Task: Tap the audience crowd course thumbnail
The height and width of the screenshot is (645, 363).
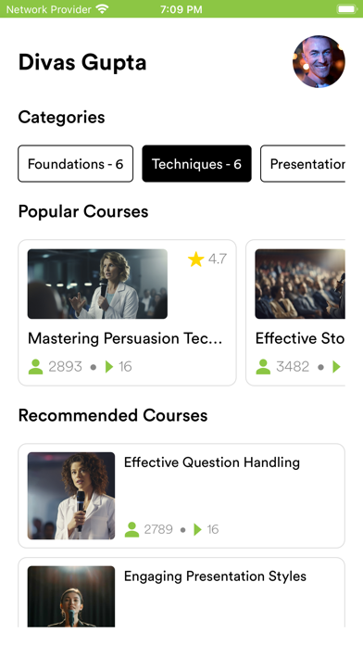Action: pyautogui.click(x=300, y=284)
